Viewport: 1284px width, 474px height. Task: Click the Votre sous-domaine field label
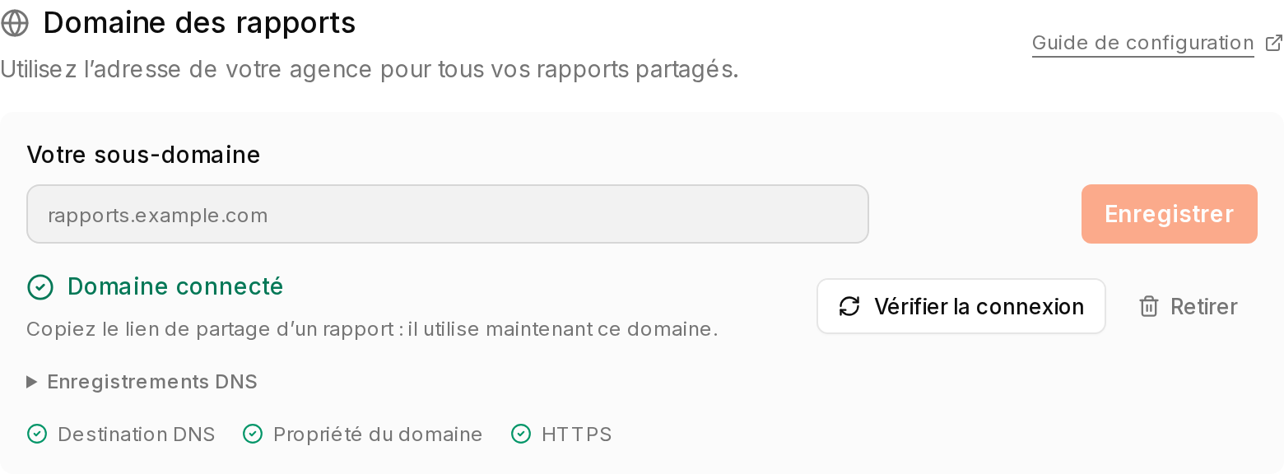(143, 155)
